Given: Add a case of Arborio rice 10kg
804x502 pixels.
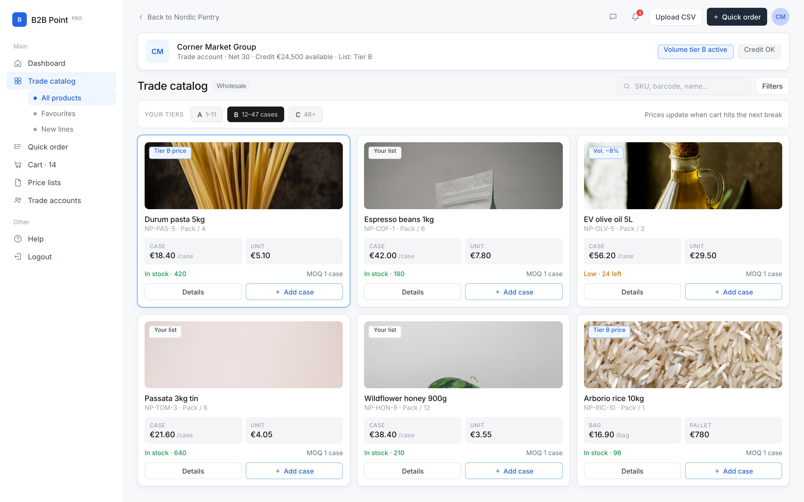Looking at the screenshot, I should point(733,471).
